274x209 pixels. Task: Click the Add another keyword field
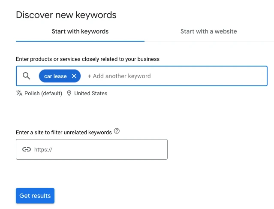119,76
